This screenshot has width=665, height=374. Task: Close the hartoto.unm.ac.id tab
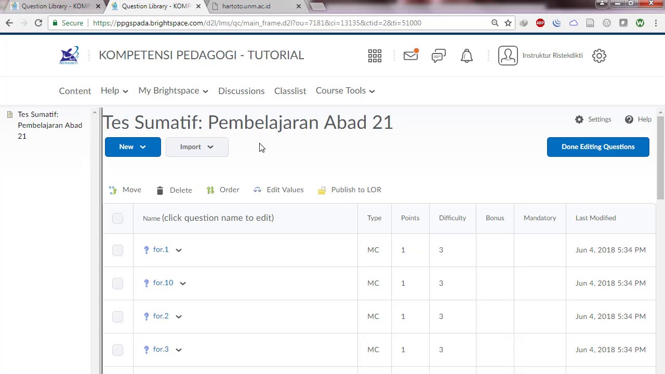pyautogui.click(x=299, y=6)
